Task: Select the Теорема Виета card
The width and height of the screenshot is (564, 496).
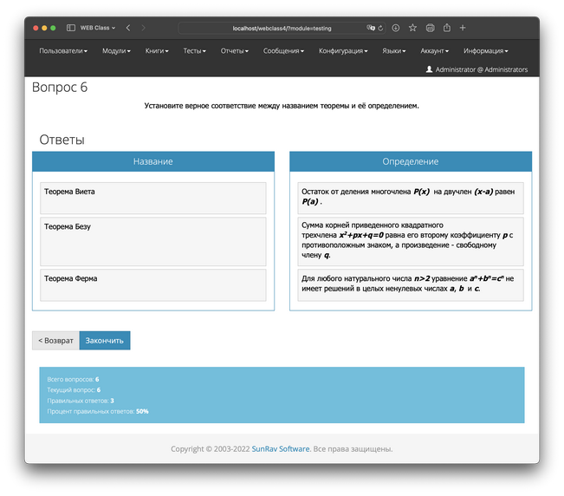Action: 153,198
